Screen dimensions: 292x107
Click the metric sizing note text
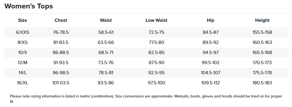(x=146, y=99)
